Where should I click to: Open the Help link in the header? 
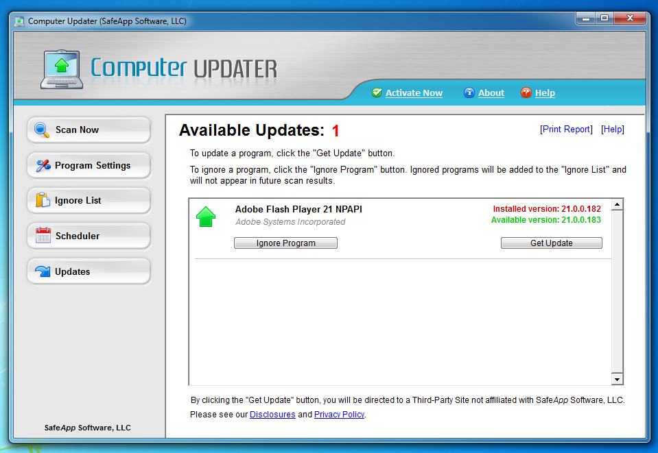[545, 93]
